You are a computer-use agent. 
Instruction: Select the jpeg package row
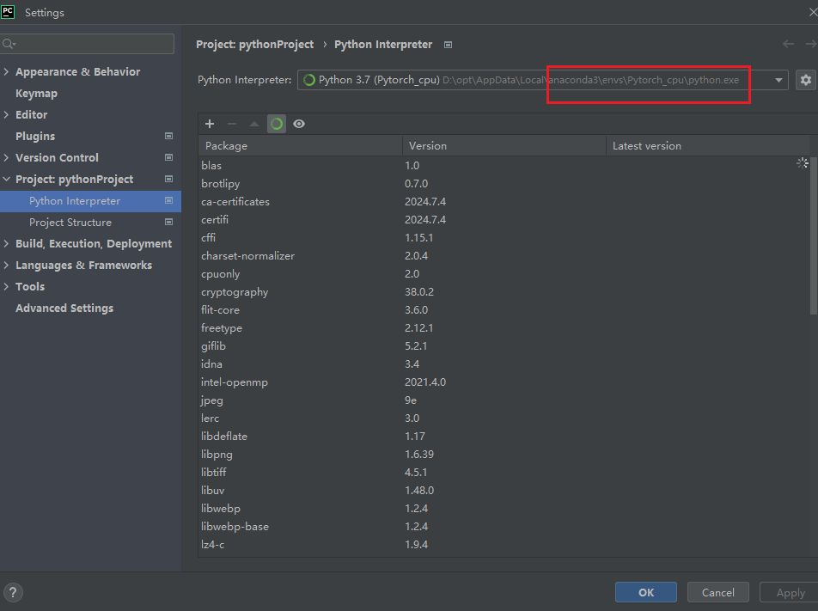point(504,400)
